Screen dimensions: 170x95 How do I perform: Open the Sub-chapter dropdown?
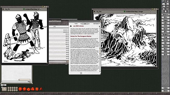click(97, 24)
